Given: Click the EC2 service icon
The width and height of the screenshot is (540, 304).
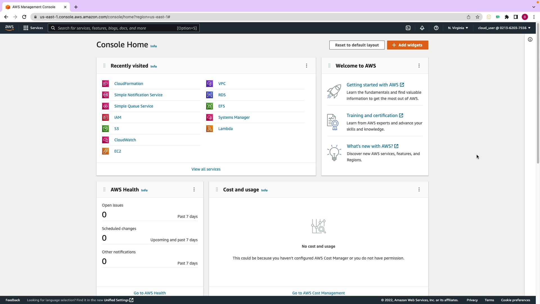Looking at the screenshot, I should [x=105, y=151].
